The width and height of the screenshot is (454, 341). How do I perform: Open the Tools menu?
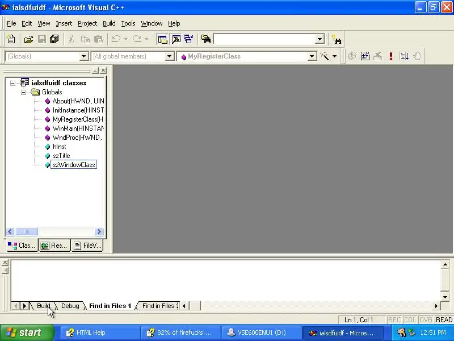pyautogui.click(x=128, y=23)
